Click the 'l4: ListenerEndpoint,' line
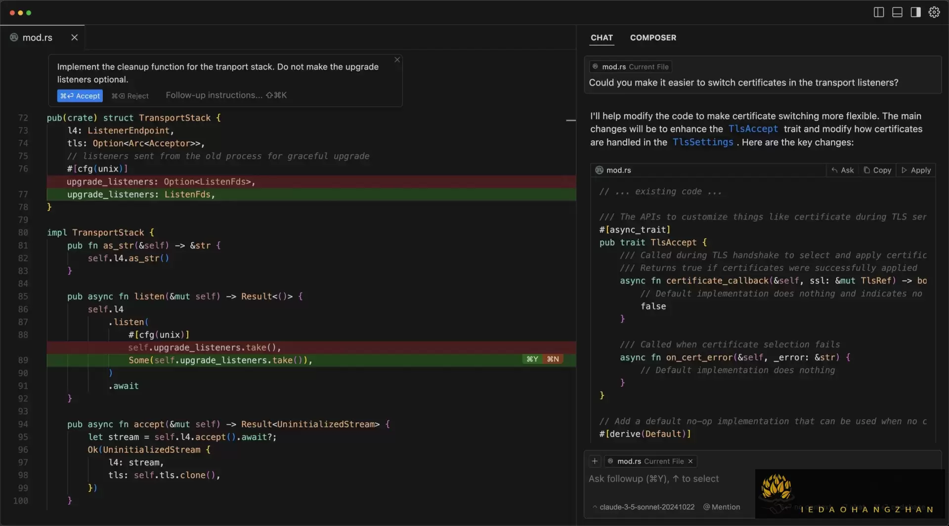 (121, 131)
